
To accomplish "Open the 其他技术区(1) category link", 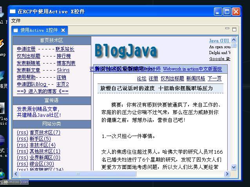I will pos(45,151).
